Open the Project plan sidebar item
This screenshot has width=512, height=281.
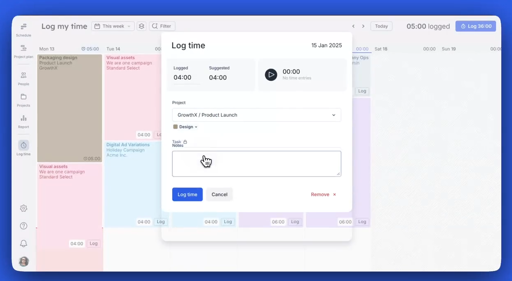[x=23, y=51]
